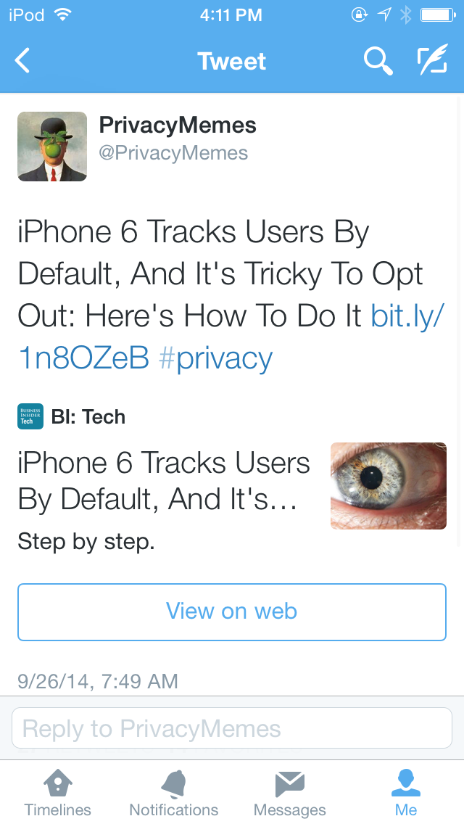Open the BI: Tech card headline
Screen dimensions: 464x824
click(x=164, y=480)
